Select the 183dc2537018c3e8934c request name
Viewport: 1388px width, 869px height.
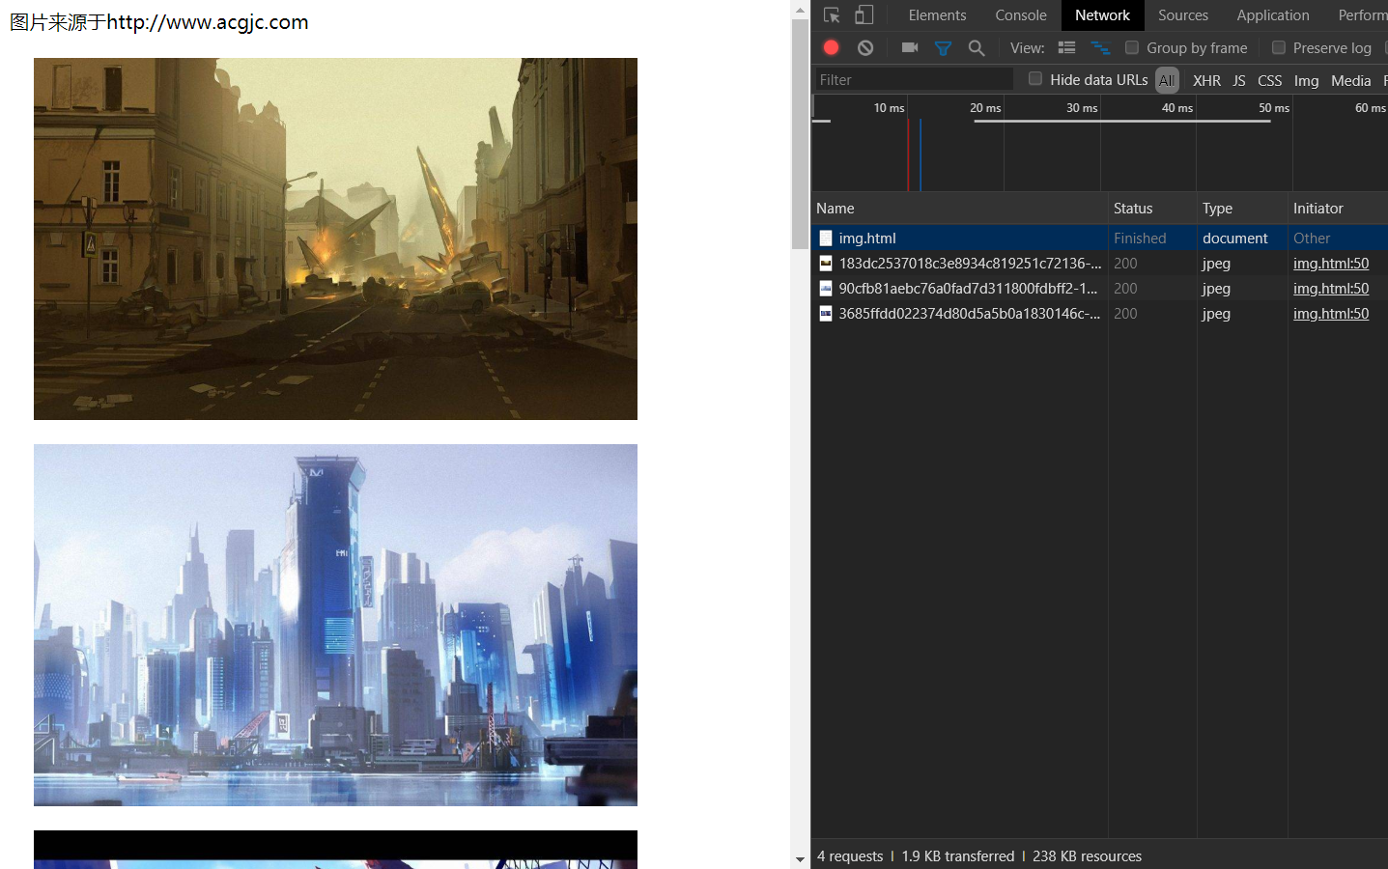tap(970, 263)
